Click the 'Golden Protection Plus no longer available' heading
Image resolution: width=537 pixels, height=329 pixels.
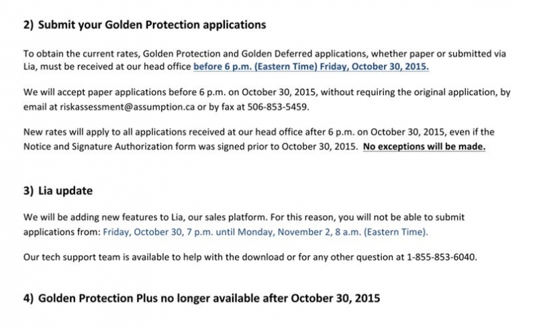pyautogui.click(x=209, y=298)
